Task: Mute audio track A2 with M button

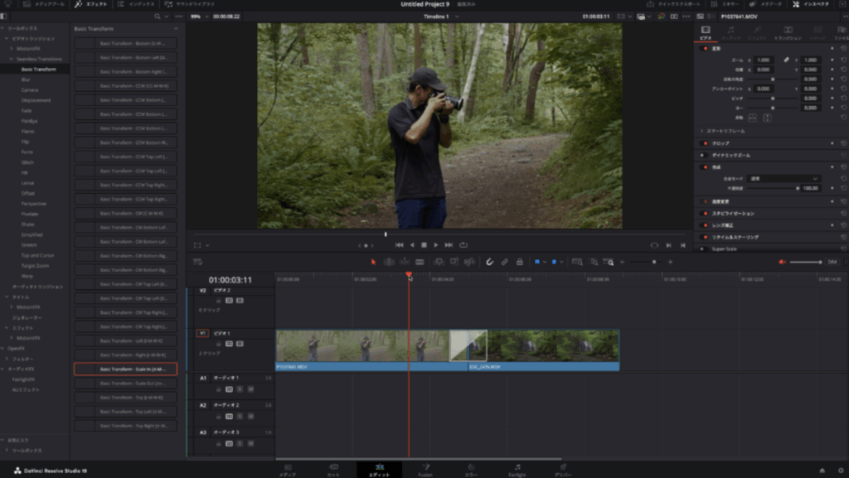Action: [250, 417]
